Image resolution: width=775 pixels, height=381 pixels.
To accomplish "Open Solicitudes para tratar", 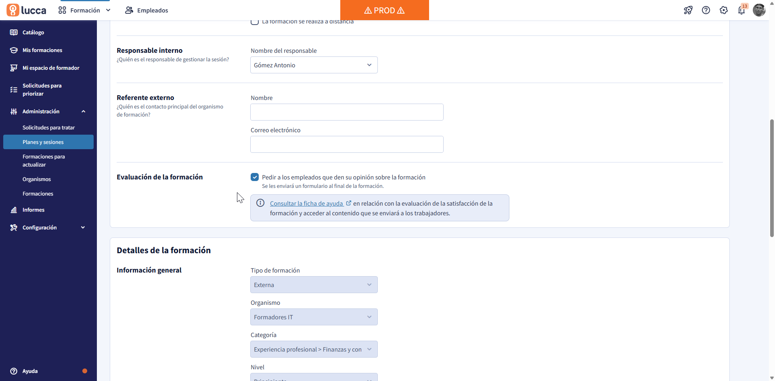I will click(48, 127).
